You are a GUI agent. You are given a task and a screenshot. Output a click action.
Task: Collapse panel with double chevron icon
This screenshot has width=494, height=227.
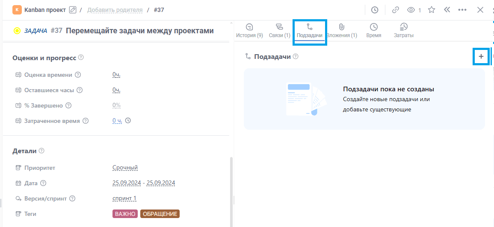tap(447, 10)
